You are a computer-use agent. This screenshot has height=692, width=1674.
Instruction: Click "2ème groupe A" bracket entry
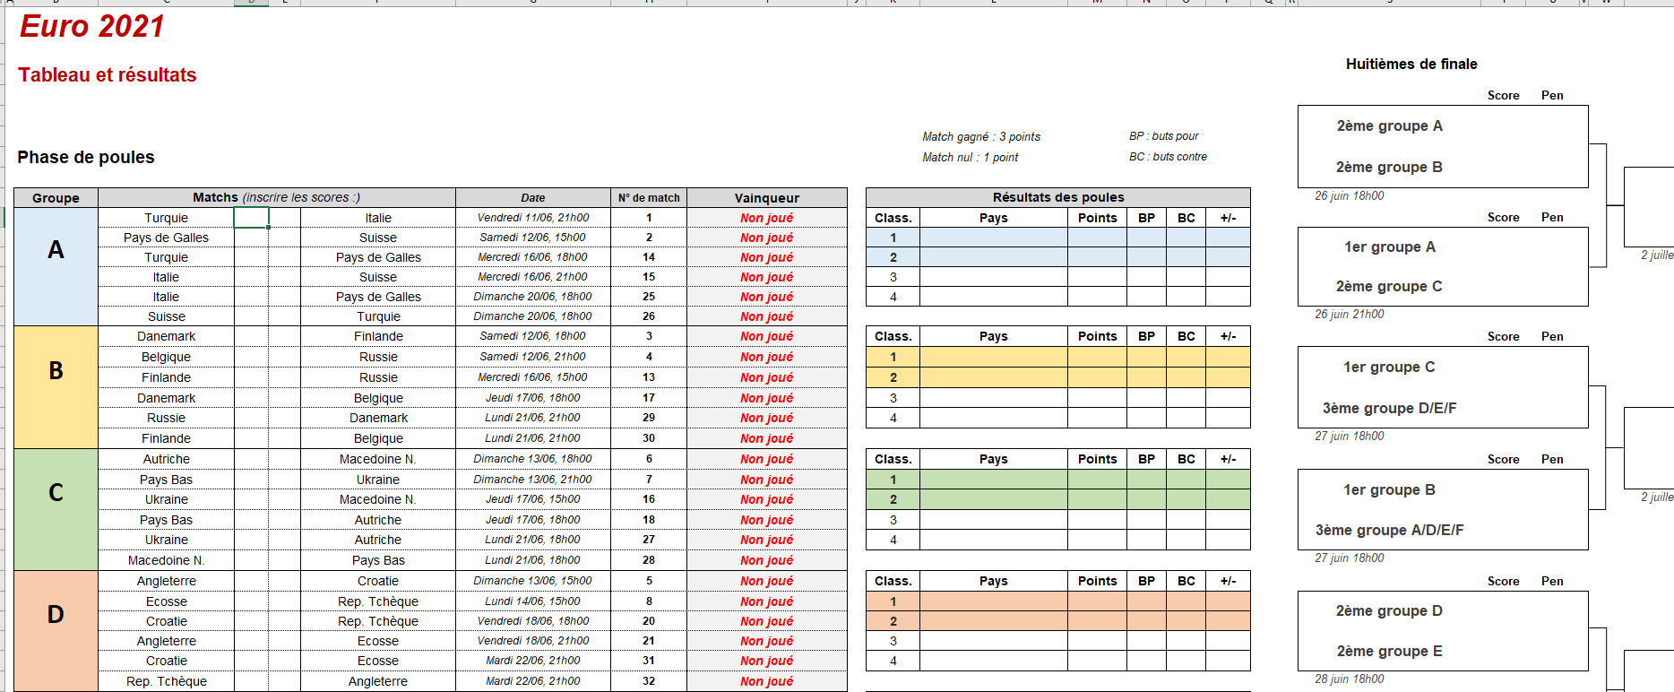(1390, 125)
